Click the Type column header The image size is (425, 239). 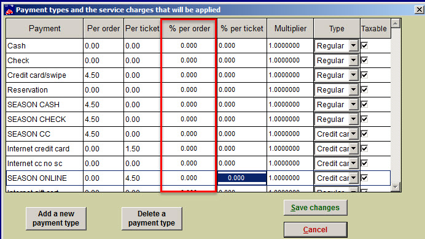(x=337, y=28)
